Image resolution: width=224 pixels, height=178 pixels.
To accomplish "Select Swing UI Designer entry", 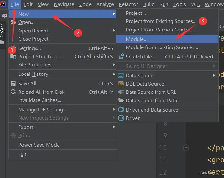I will 167,66.
